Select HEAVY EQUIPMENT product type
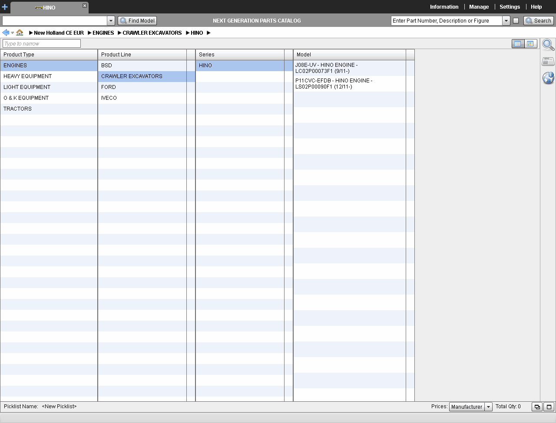 click(x=49, y=76)
